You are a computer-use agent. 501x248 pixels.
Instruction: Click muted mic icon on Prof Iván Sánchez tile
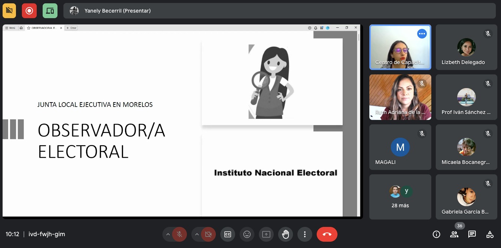pos(488,84)
